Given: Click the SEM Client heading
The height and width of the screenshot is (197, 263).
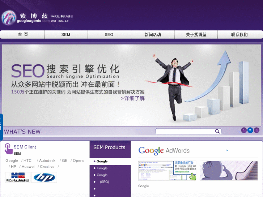Looking at the screenshot, I should (x=25, y=147).
